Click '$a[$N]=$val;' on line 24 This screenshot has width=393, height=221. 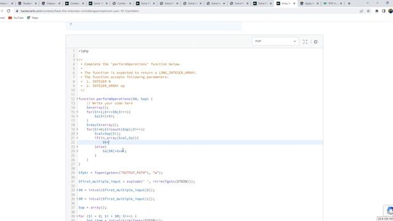(x=115, y=151)
